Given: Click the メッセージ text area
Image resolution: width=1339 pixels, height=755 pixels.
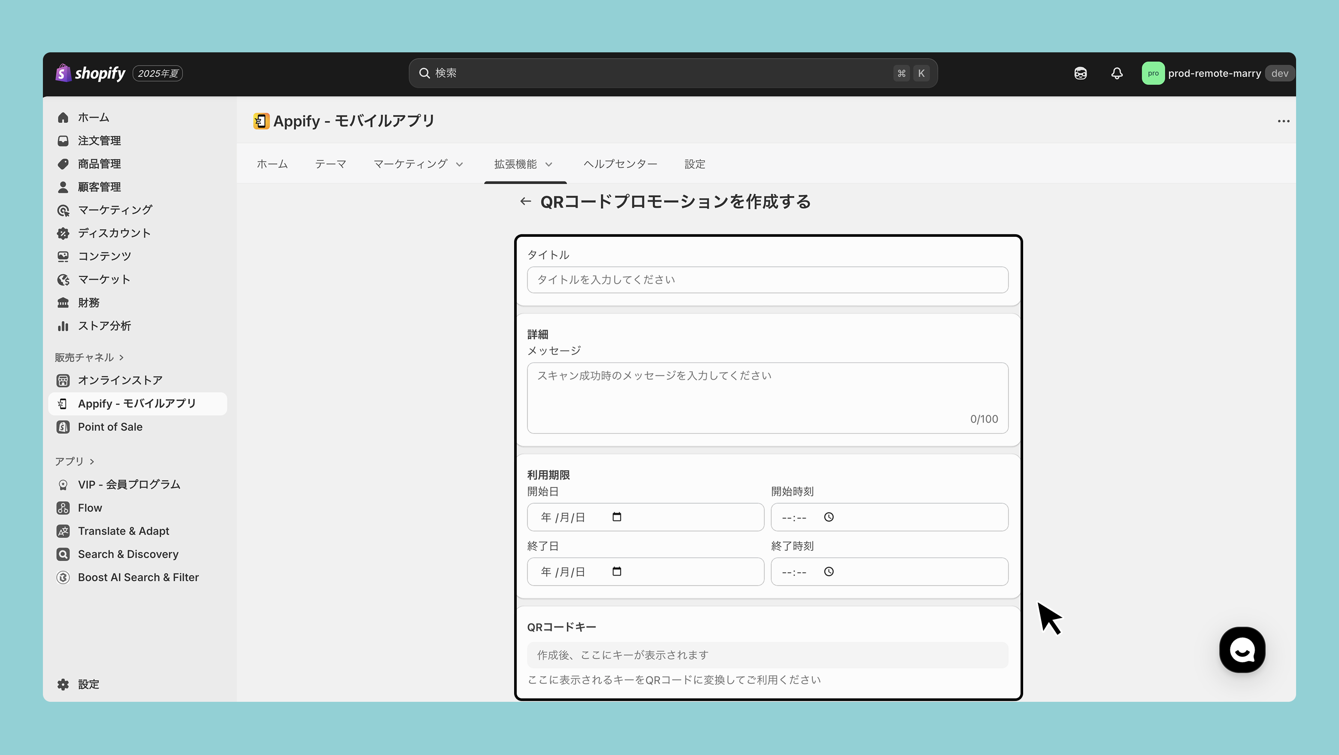Looking at the screenshot, I should tap(767, 398).
